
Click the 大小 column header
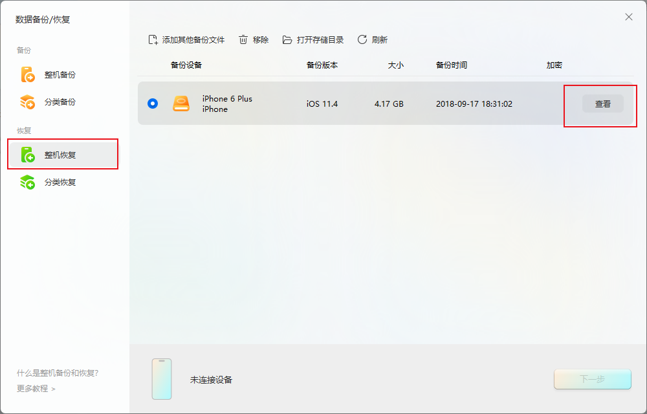click(395, 65)
